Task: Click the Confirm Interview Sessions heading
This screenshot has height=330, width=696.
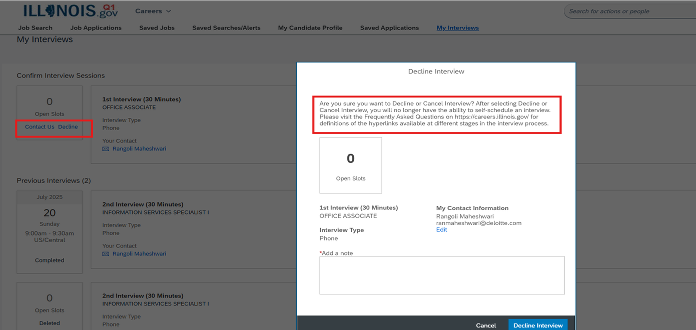Action: [61, 75]
